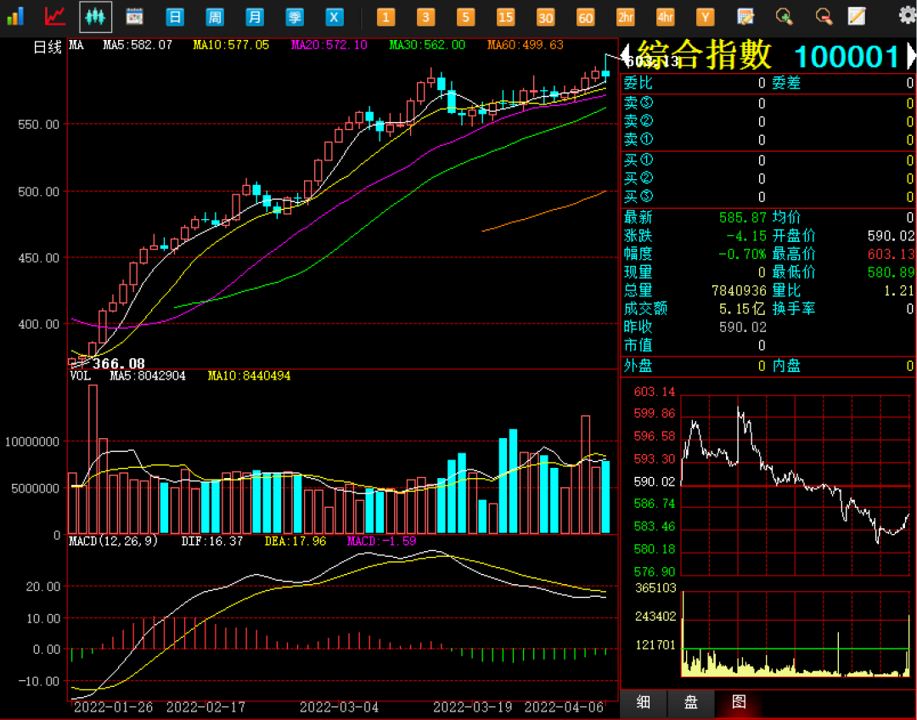Click the MA10:577.05 indicator label

[231, 45]
